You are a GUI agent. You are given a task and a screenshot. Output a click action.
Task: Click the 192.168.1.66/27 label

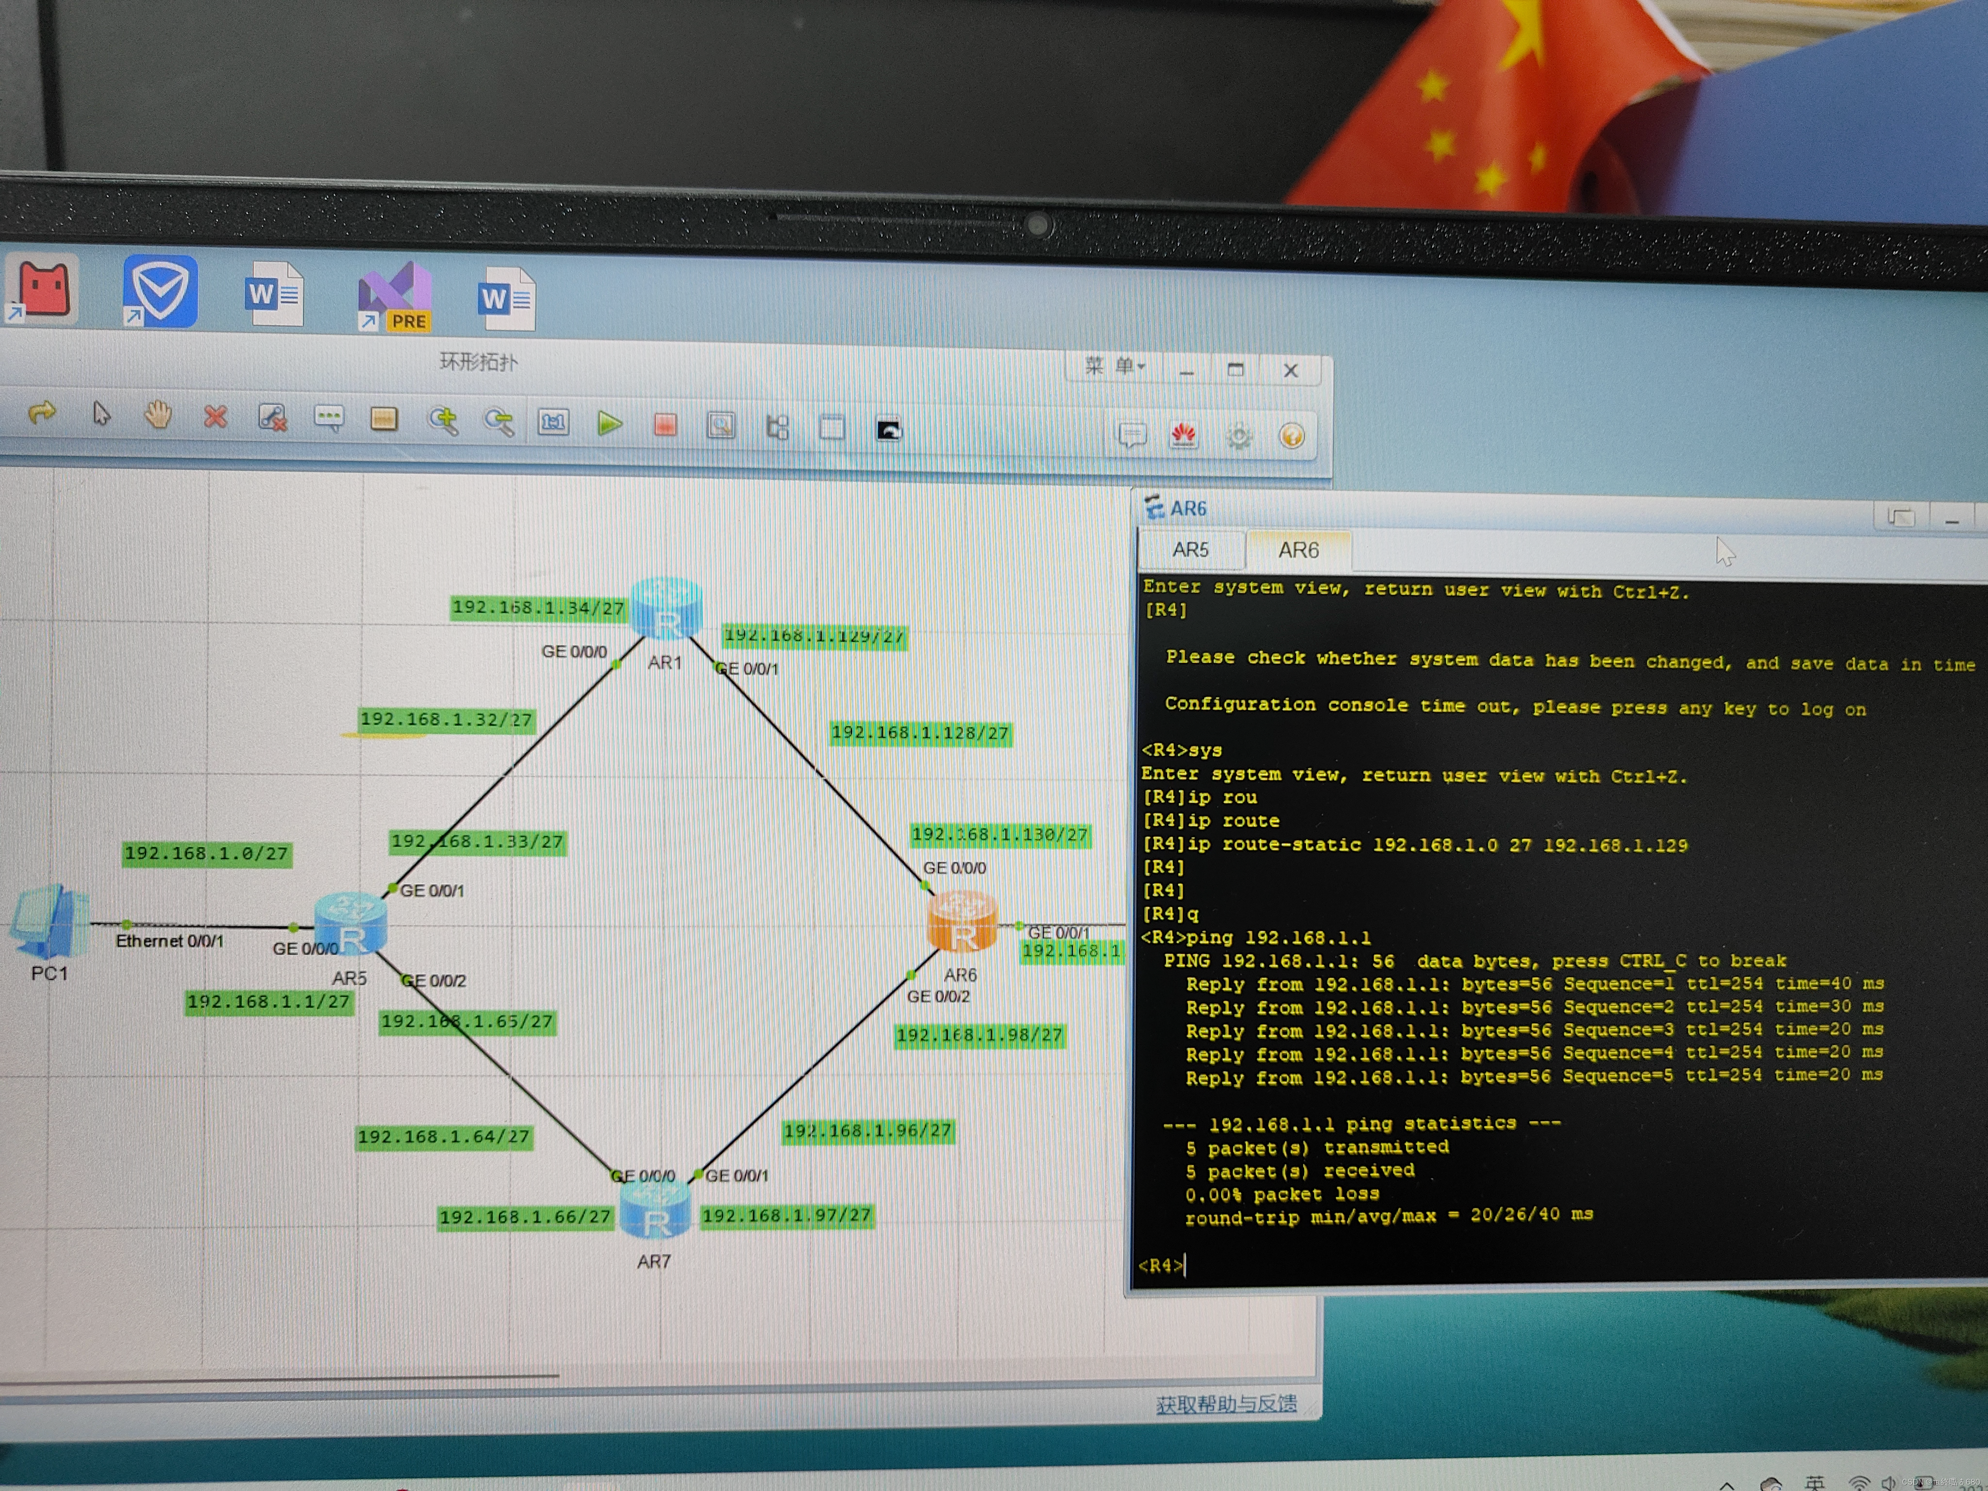point(525,1217)
